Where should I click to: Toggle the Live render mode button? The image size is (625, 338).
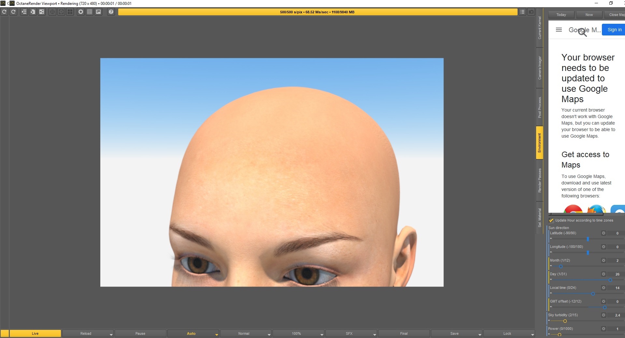pyautogui.click(x=35, y=333)
